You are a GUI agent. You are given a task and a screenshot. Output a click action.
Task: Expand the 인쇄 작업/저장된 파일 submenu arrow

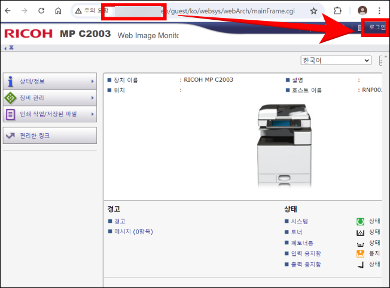93,114
